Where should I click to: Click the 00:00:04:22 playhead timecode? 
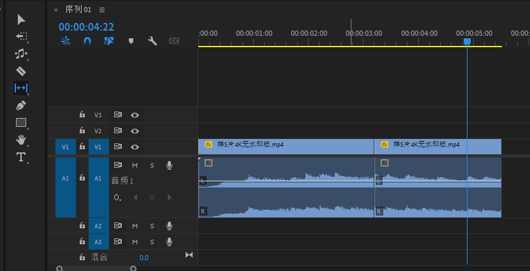tap(86, 27)
